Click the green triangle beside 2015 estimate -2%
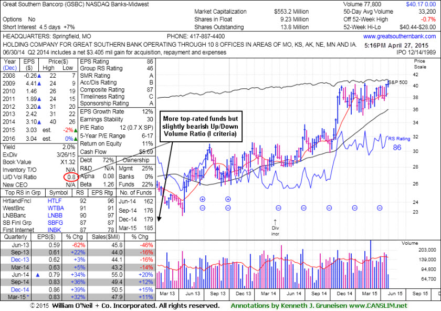Image resolution: width=441 pixels, height=311 pixels. coord(76,130)
